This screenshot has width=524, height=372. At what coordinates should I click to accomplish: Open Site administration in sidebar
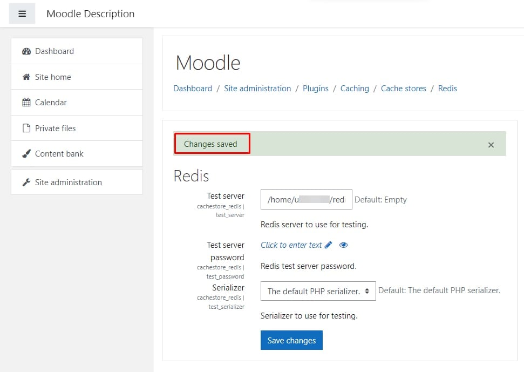click(77, 182)
